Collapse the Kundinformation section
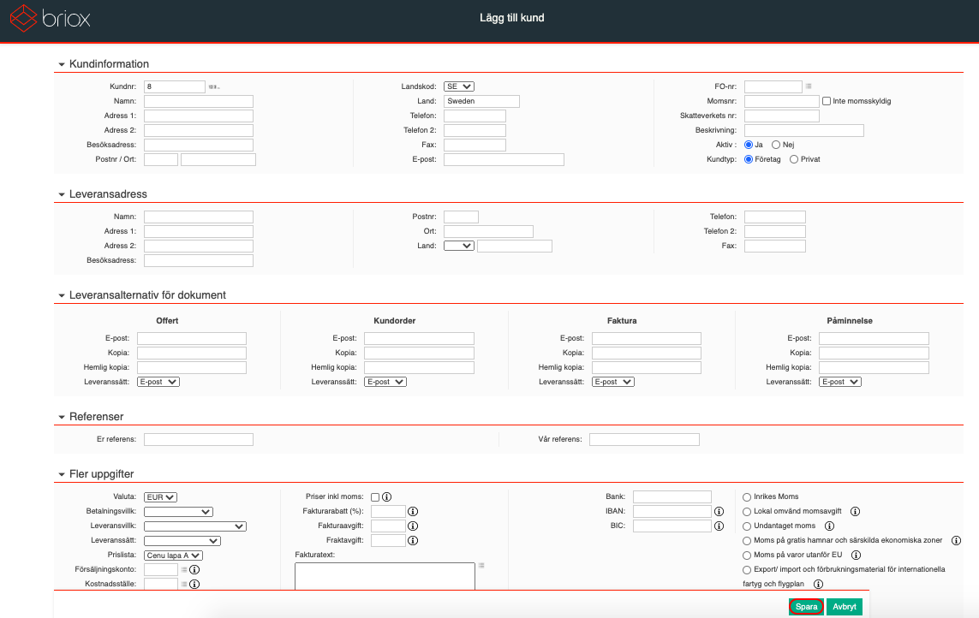The height and width of the screenshot is (618, 979). 61,64
